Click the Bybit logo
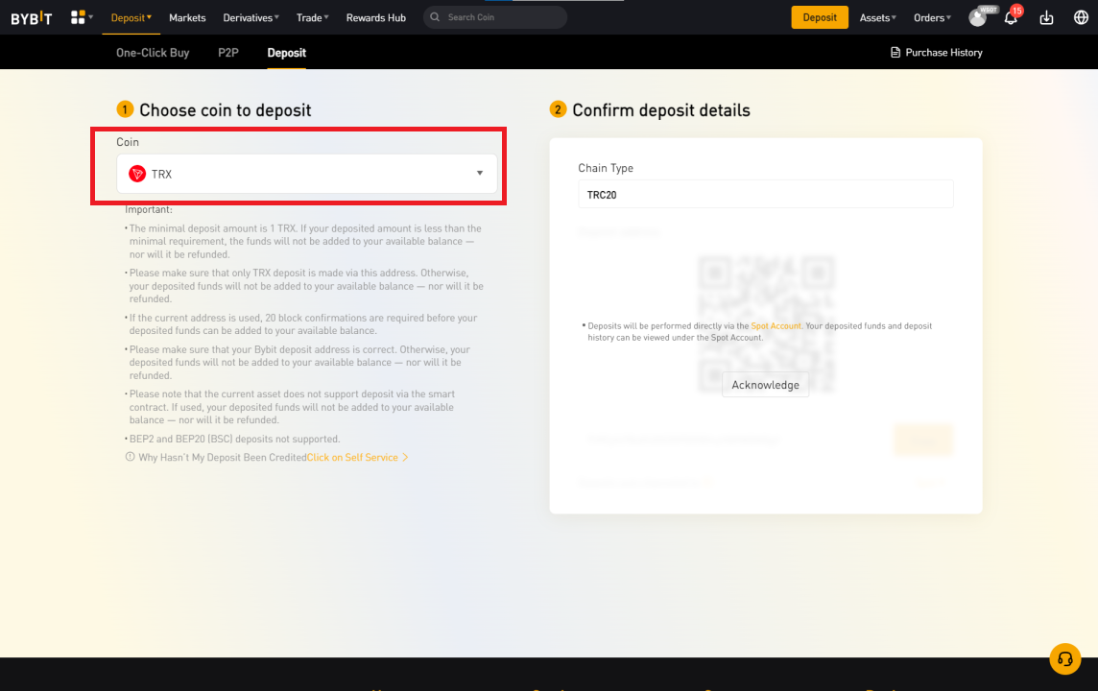 tap(32, 17)
